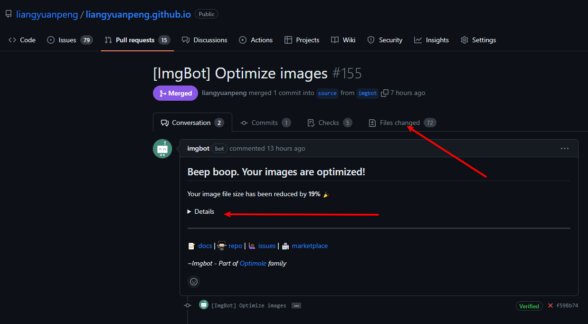Screen dimensions: 588x324
Task: Click the copy branch name icon
Action: click(x=385, y=93)
